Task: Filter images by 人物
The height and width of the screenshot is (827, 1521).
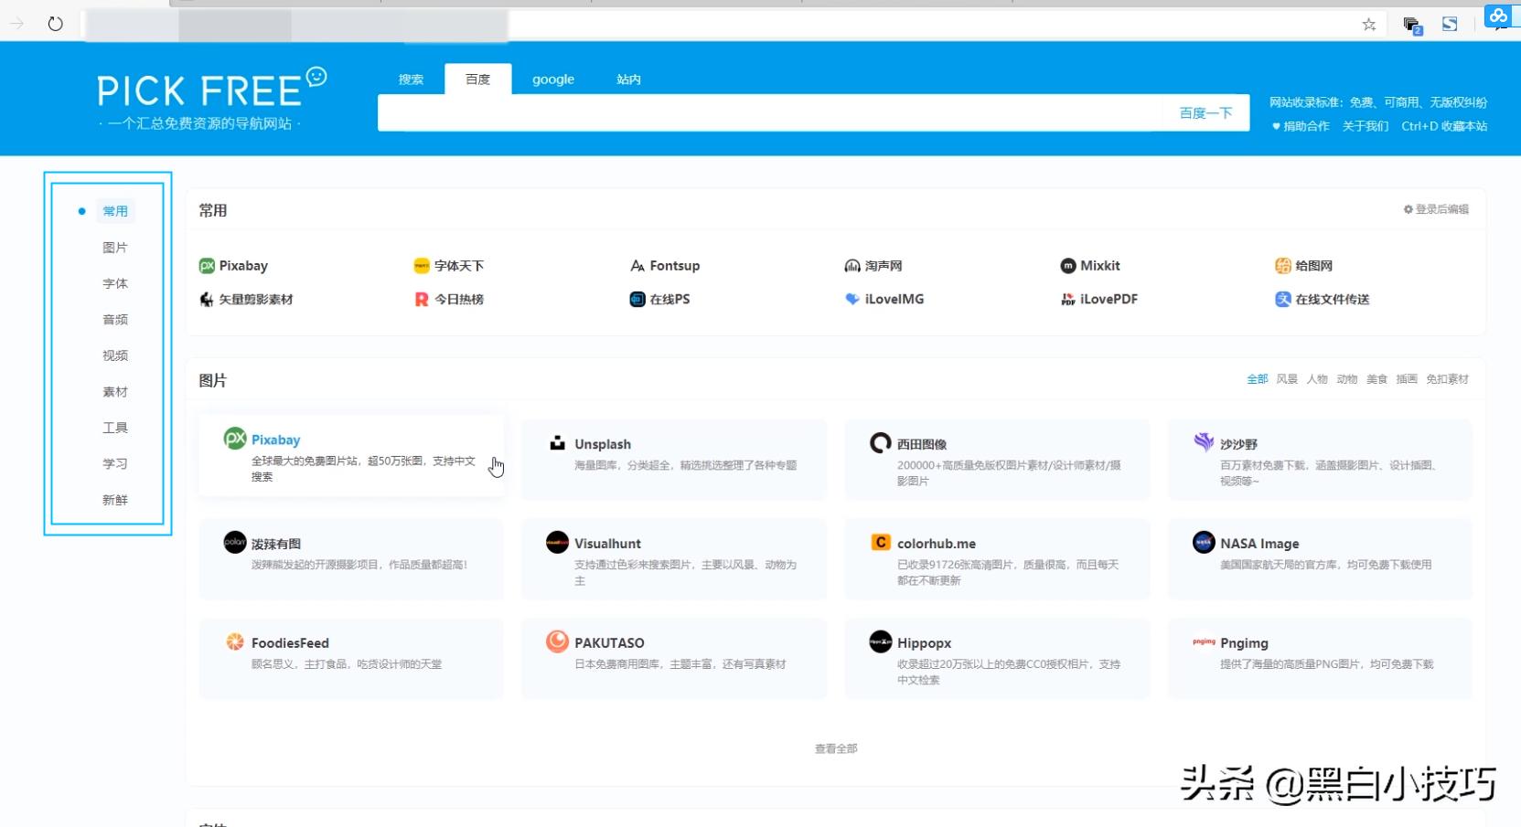Action: (1317, 379)
